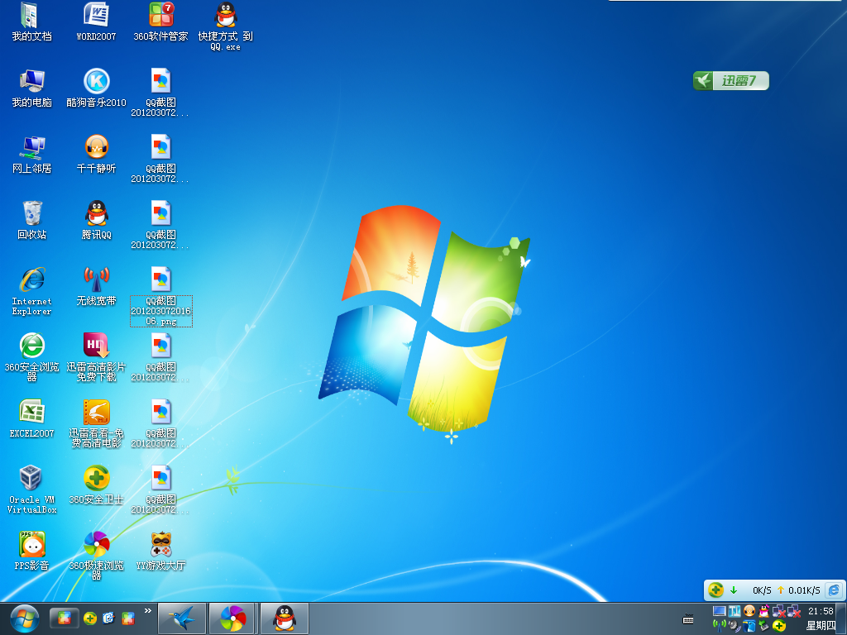Open 我的电脑 on the desktop
Viewport: 847px width, 635px height.
32,88
